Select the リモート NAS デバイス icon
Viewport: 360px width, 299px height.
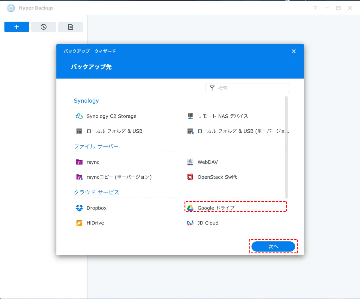(x=190, y=116)
